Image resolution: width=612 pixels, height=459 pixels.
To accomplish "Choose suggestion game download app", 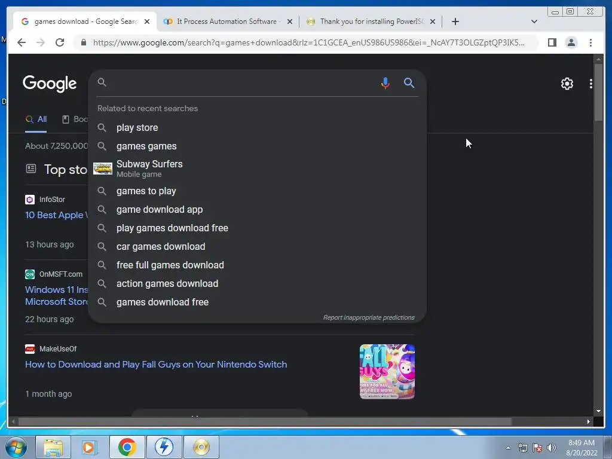I will (257, 210).
